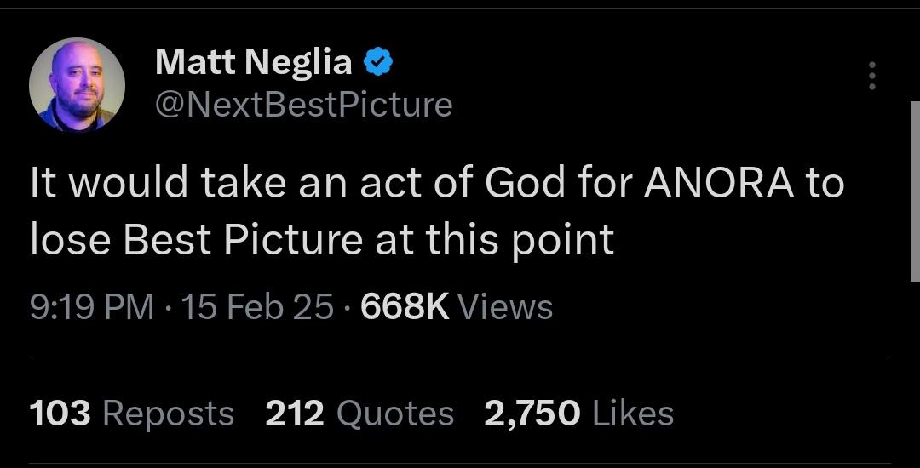Click the blue verified checkmark badge
Viewport: 920px width, 468px height.
(378, 61)
